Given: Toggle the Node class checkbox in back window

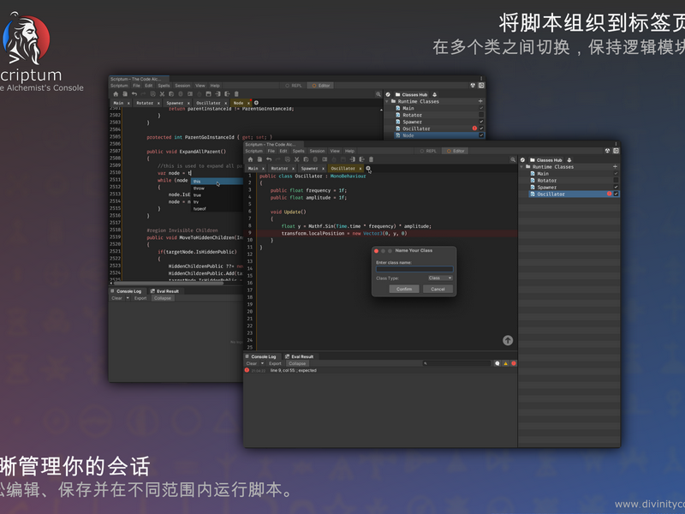Looking at the screenshot, I should [x=481, y=135].
